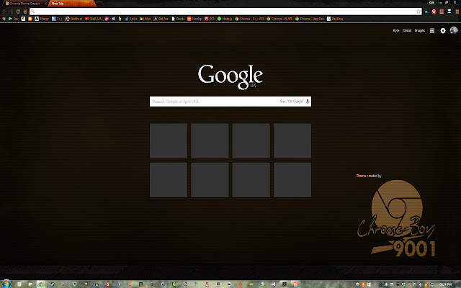Viewport: 461px width, 288px height.
Task: Open the C++ bookmark
Action: pos(58,19)
